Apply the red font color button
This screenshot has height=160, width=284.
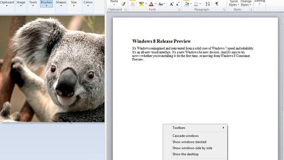[151, 4]
